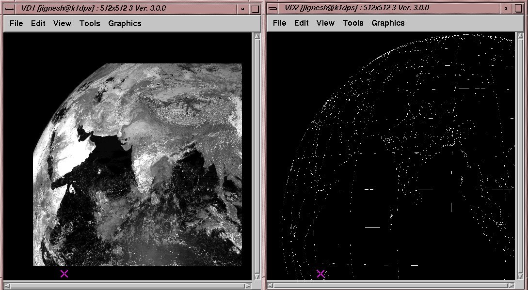Click VD2 horizontal scrollbar right arrow
Screen dimensions: 528x290
point(512,285)
